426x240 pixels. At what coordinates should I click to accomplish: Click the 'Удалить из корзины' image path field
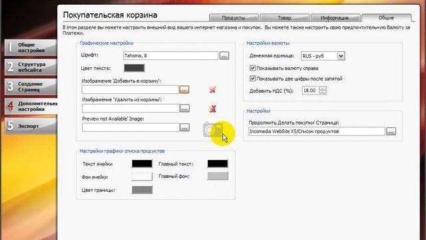130,108
